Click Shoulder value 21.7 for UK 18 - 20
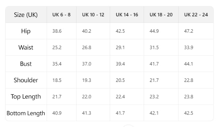 point(154,80)
